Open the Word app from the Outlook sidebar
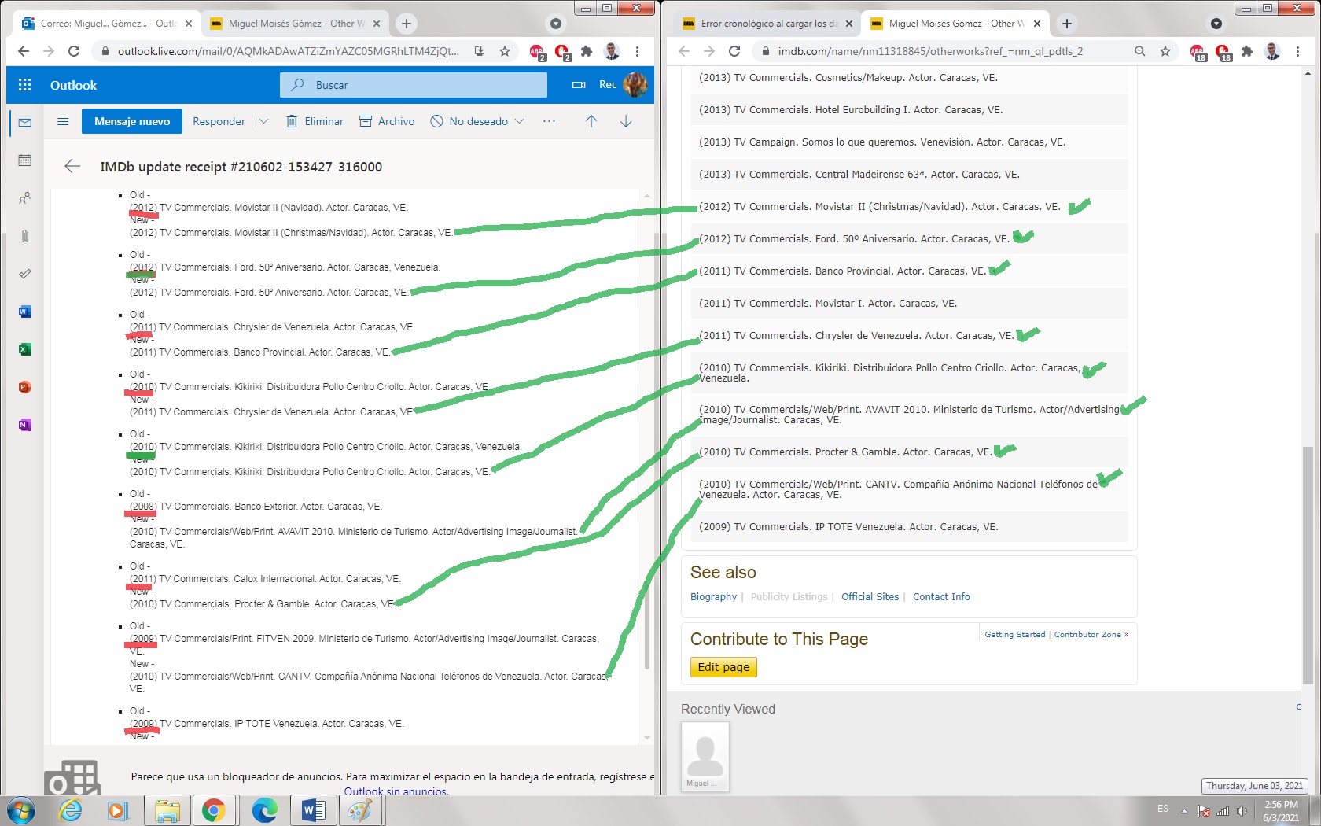Viewport: 1321px width, 826px height. click(25, 312)
